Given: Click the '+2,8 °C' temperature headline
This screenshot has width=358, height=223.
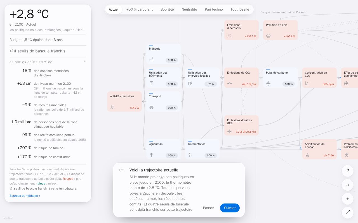Looking at the screenshot, I should pos(29,14).
